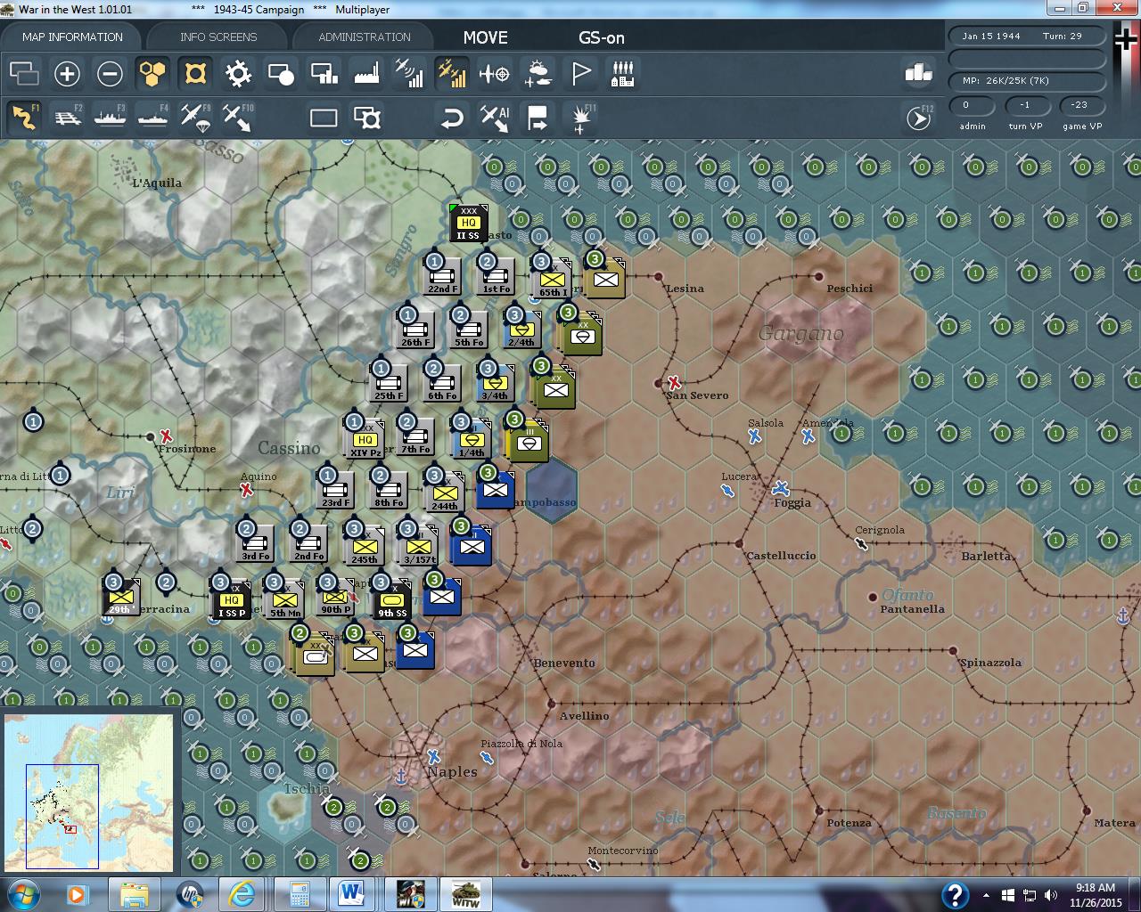Click the F11 explosion icon
The width and height of the screenshot is (1141, 912).
581,118
